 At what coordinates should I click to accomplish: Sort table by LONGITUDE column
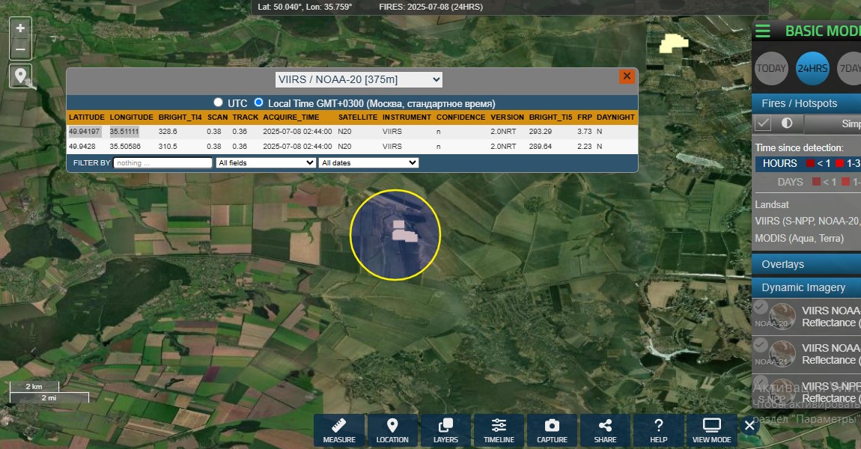(131, 117)
